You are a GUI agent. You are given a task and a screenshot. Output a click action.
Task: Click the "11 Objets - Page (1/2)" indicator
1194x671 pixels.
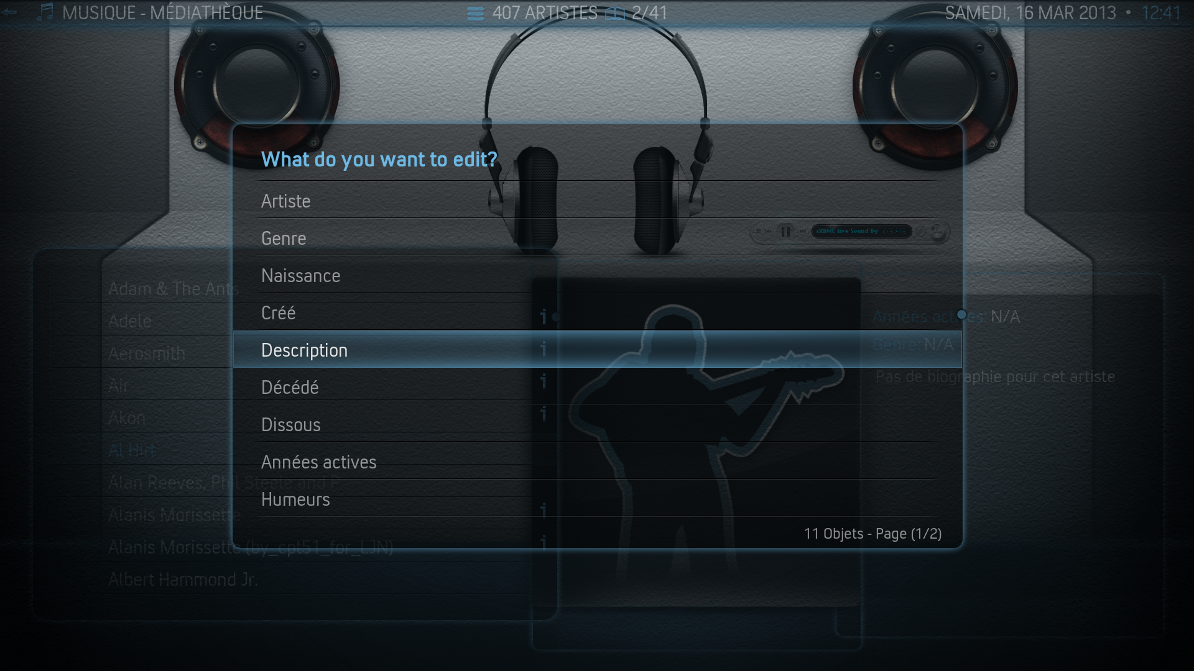tap(872, 534)
